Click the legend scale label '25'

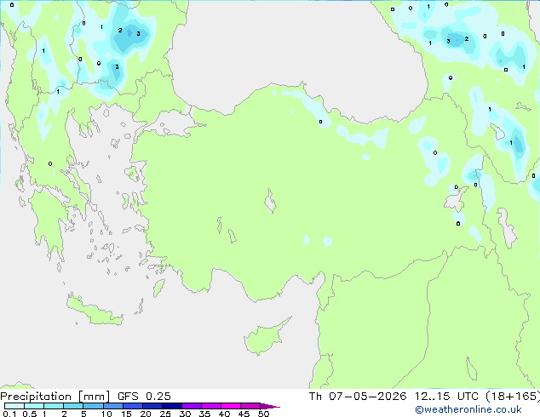[165, 414]
